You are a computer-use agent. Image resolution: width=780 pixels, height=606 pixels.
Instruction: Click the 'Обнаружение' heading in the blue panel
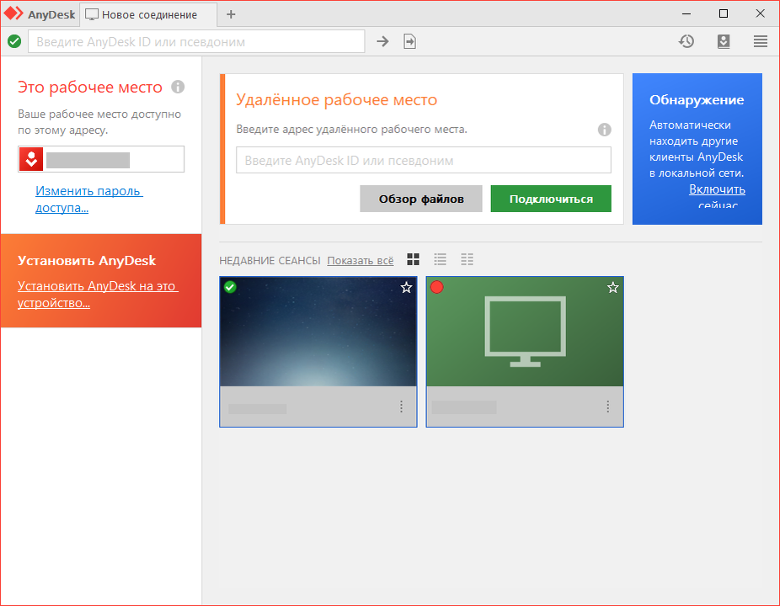[x=697, y=100]
